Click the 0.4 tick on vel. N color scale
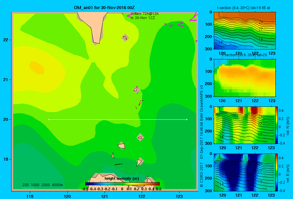Screen dimensions: 293x199 [281, 111]
